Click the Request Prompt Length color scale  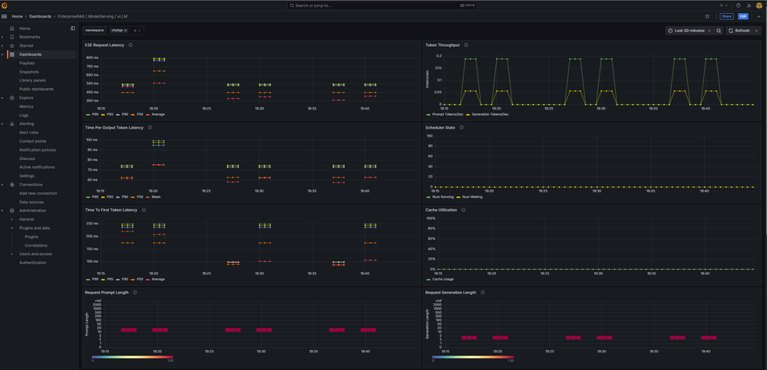click(132, 356)
